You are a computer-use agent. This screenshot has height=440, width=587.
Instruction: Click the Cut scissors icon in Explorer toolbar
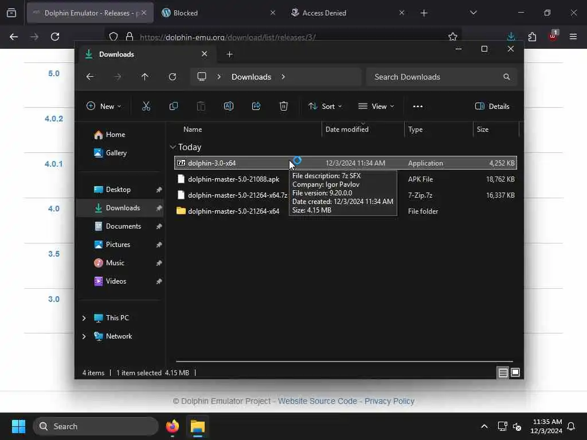pos(146,106)
